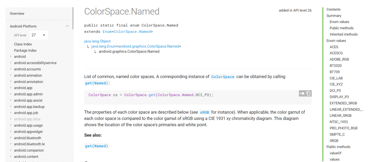This screenshot has width=380, height=162.
Task: Expand the android.app package tree arrow
Action: pyautogui.click(x=11, y=88)
